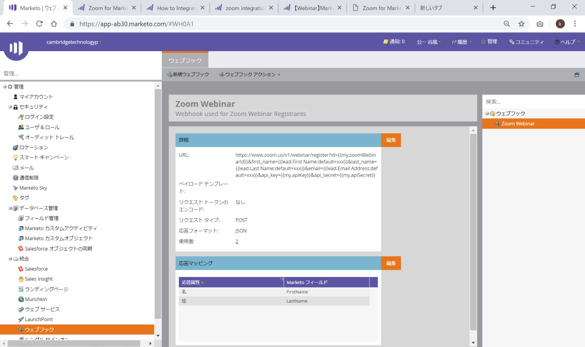Switch to the 新しいタブ browser tab
The height and width of the screenshot is (347, 585).
tap(449, 8)
